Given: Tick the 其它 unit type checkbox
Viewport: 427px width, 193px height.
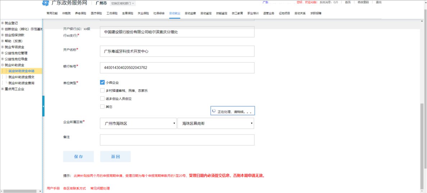Looking at the screenshot, I should click(x=102, y=106).
